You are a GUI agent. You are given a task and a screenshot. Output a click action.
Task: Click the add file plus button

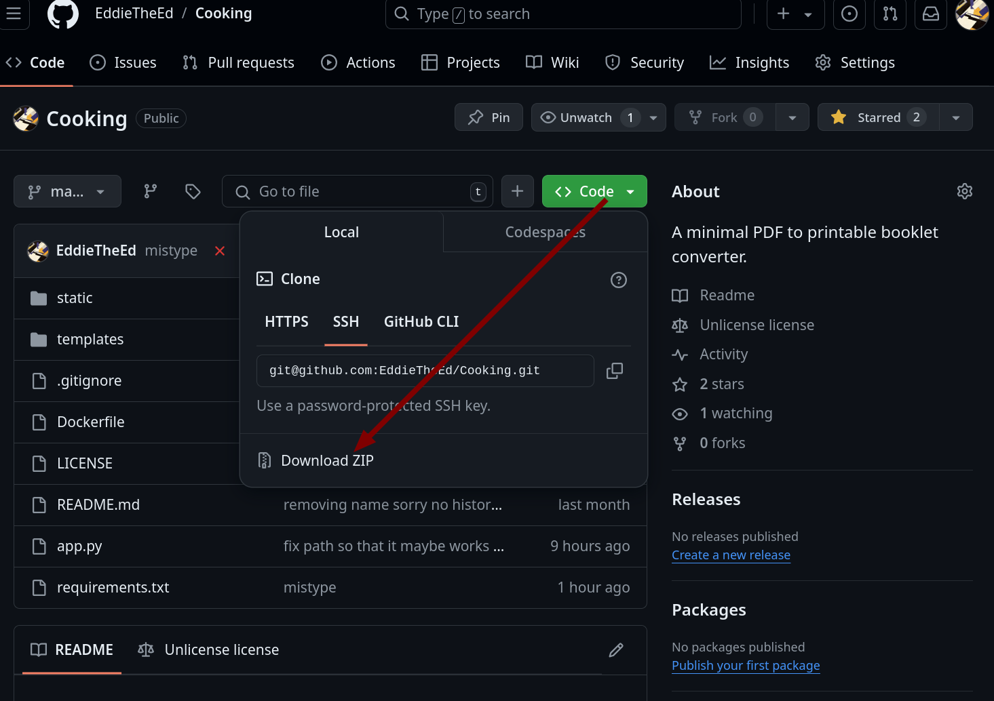[517, 191]
